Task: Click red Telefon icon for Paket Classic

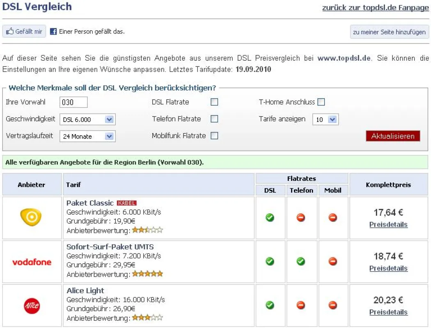Action: (x=301, y=218)
